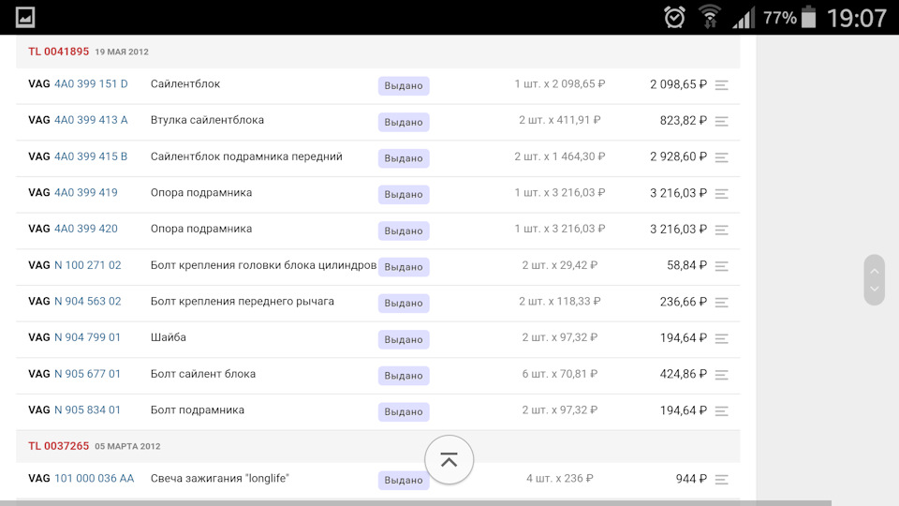899x506 pixels.
Task: Open part number 101 000 036 AA
Action: [x=94, y=479]
